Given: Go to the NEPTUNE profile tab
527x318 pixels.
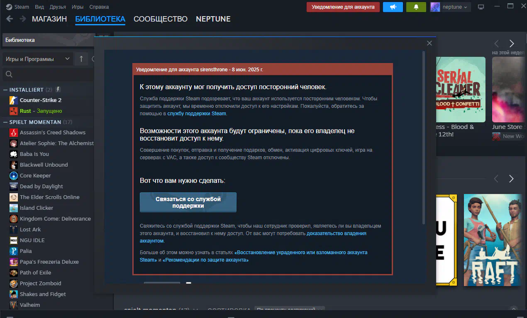Looking at the screenshot, I should coord(213,19).
